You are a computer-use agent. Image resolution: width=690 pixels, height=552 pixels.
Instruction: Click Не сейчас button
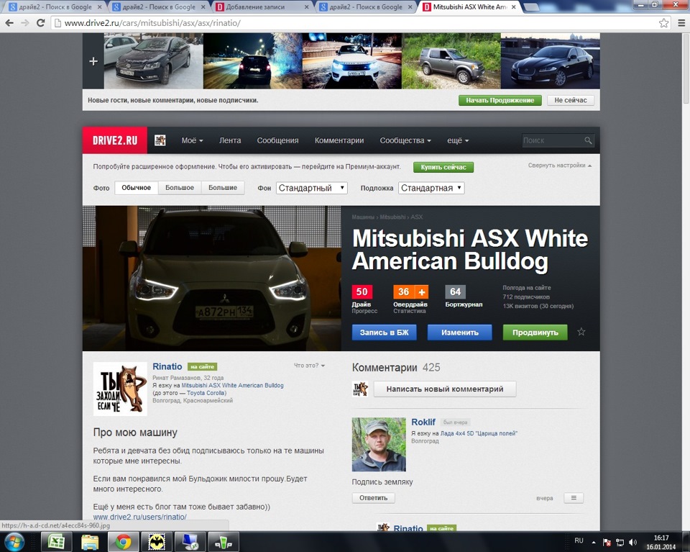(x=571, y=100)
